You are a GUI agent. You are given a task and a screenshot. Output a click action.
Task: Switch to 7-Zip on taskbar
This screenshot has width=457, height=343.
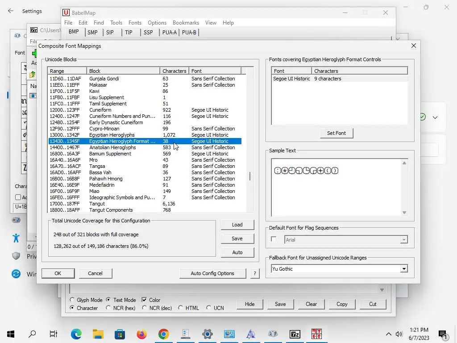tap(295, 334)
